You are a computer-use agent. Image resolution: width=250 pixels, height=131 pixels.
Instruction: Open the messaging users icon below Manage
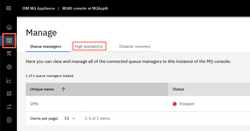[9, 54]
